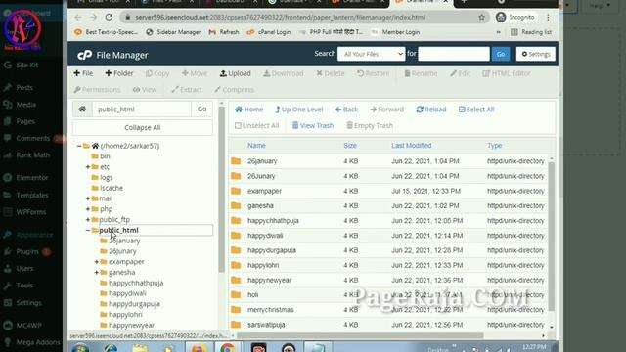Click the blue search Go button
The width and height of the screenshot is (626, 352).
click(501, 54)
